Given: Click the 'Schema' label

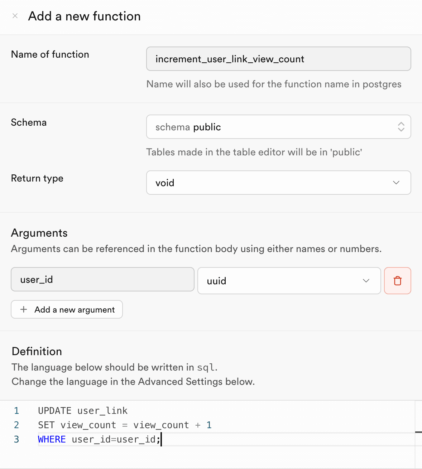Looking at the screenshot, I should [x=29, y=122].
